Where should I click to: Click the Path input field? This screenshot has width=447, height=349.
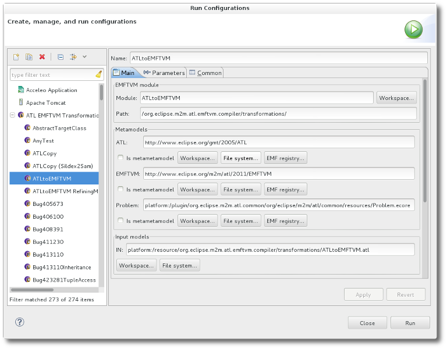click(278, 113)
